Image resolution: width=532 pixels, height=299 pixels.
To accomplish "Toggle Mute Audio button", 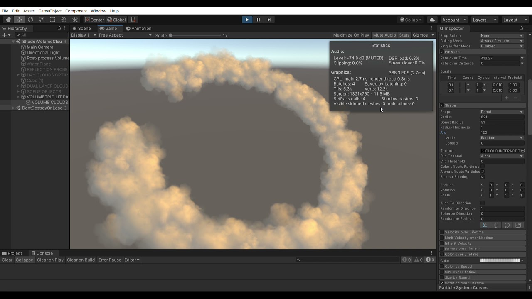I will [384, 35].
